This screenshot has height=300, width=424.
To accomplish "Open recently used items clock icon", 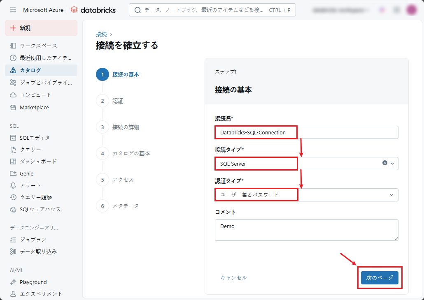I will (x=13, y=58).
